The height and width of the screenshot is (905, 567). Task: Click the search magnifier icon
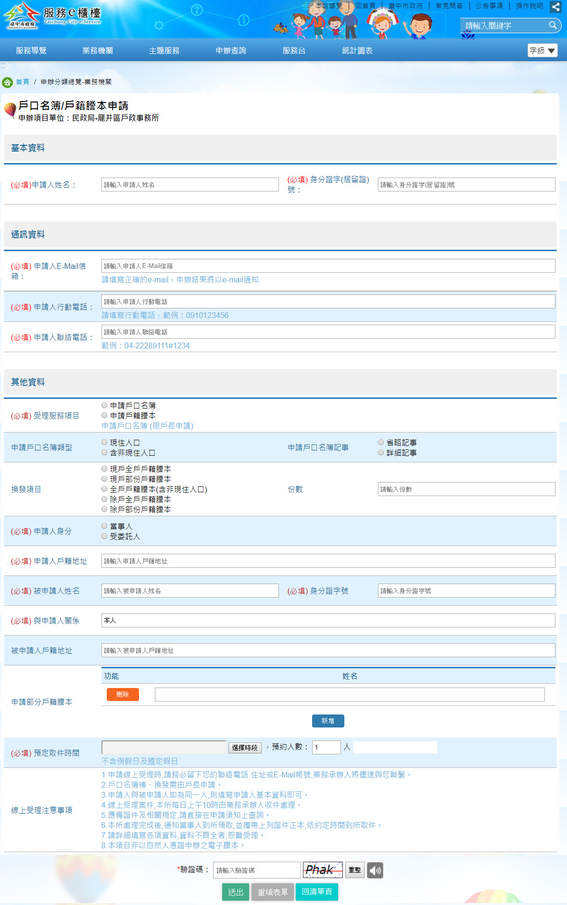(553, 25)
